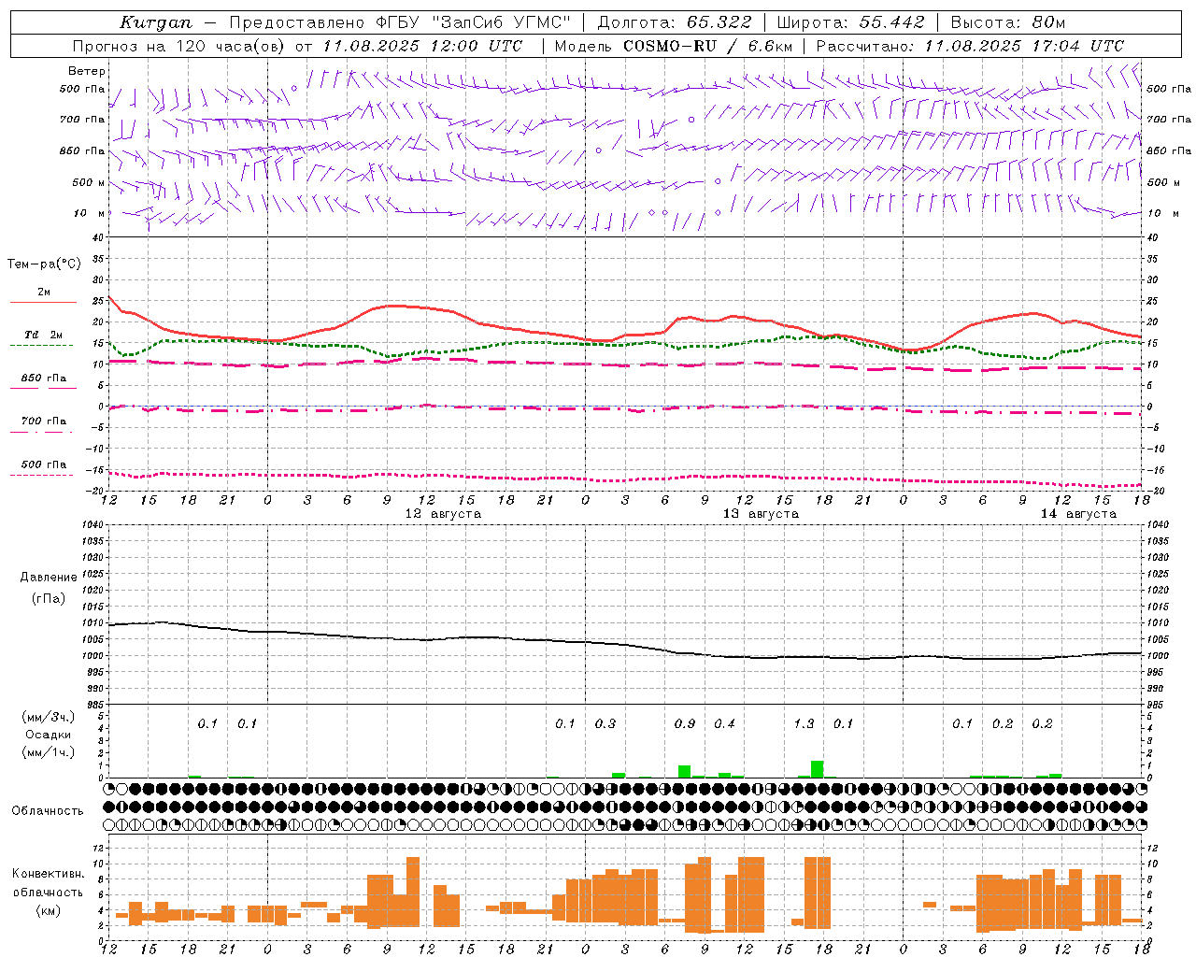Click the Облачность cloud cover label
This screenshot has height=957, width=1196.
point(48,811)
